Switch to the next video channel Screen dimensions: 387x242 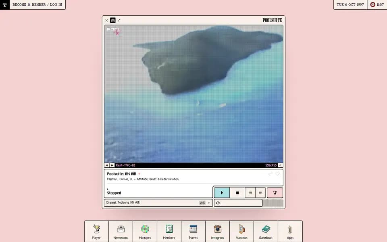pyautogui.click(x=112, y=165)
